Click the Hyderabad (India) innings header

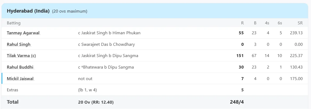coord(28,11)
